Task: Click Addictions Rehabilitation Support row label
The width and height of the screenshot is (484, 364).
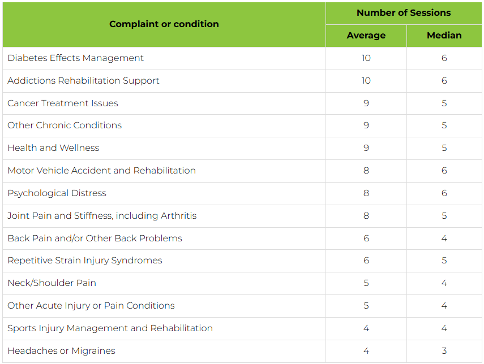Action: tap(83, 81)
